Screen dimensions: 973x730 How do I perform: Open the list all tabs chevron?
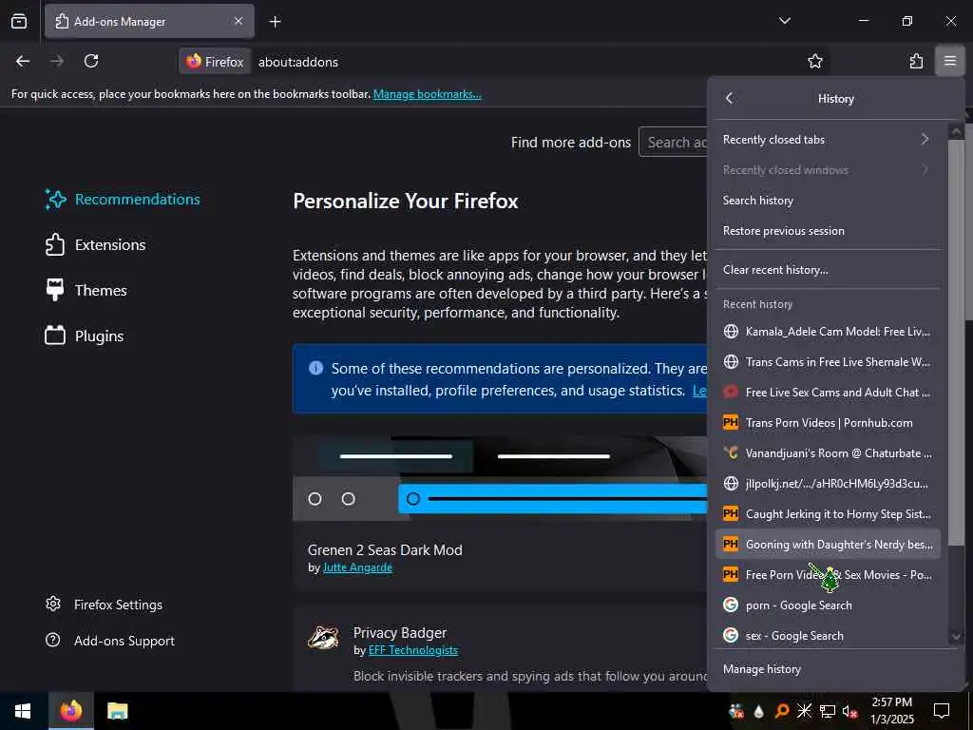point(784,21)
